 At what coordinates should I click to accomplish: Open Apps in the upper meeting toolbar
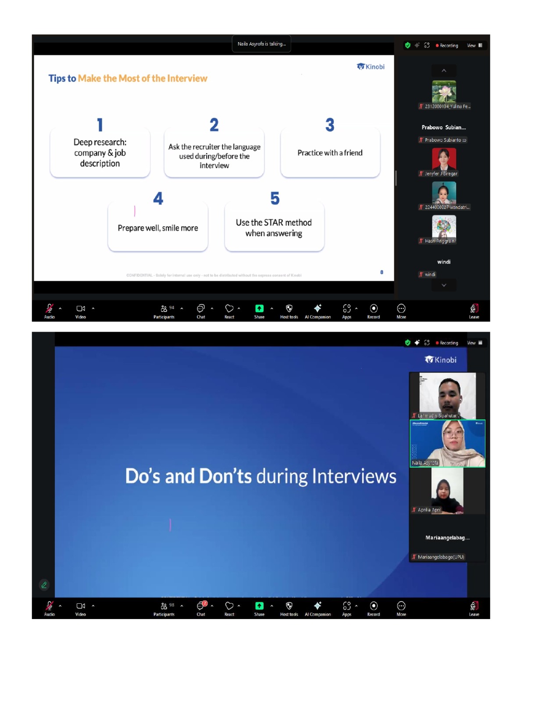pos(347,311)
